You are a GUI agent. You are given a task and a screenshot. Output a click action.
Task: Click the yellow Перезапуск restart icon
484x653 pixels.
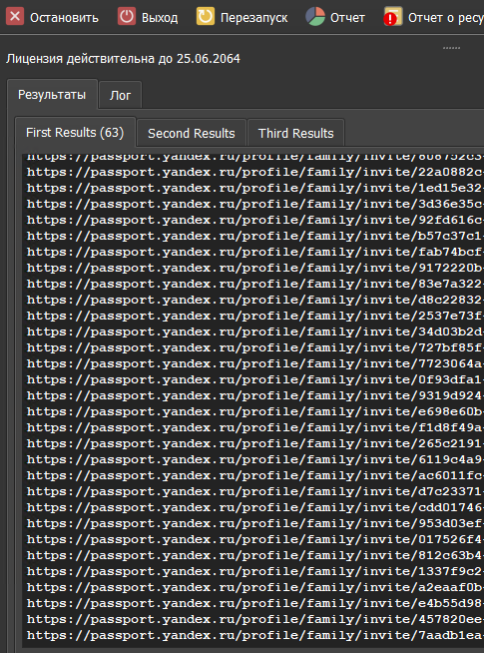(x=206, y=17)
